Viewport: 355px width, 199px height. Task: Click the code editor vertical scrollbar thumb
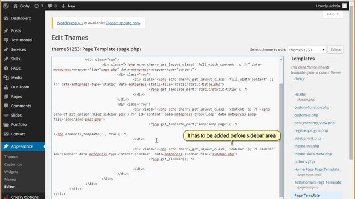point(281,140)
